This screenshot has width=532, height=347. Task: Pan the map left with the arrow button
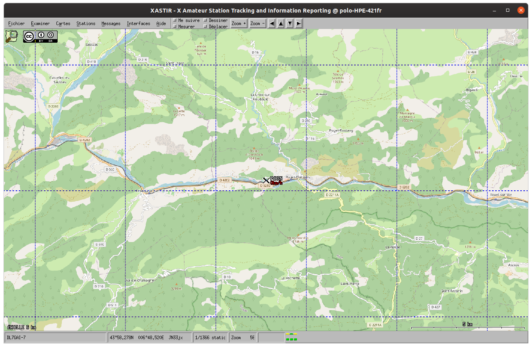[x=271, y=23]
